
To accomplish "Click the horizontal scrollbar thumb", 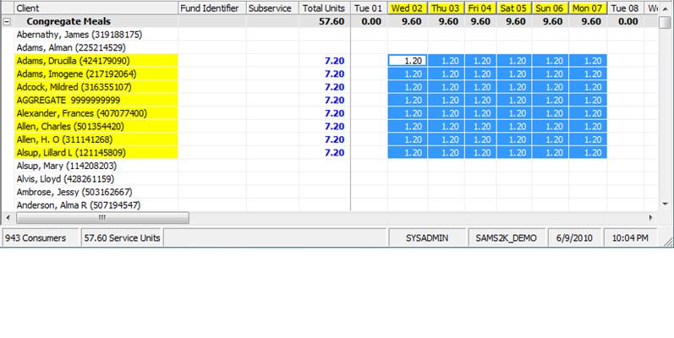I will pos(102,218).
